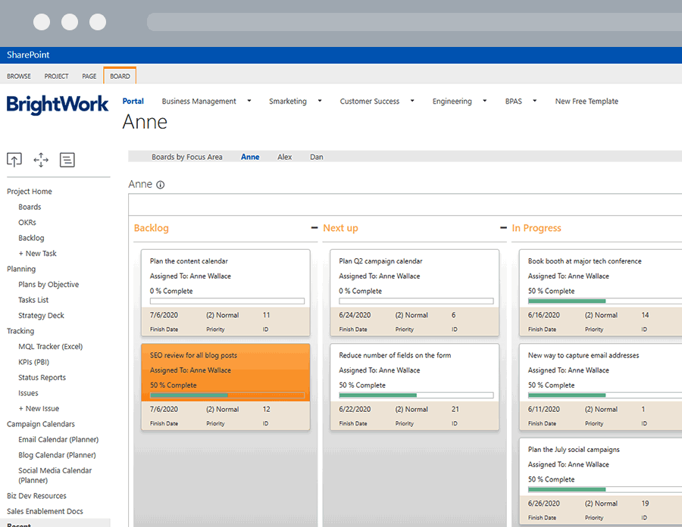Expand the Engineering dropdown arrow
The width and height of the screenshot is (682, 527).
(484, 101)
